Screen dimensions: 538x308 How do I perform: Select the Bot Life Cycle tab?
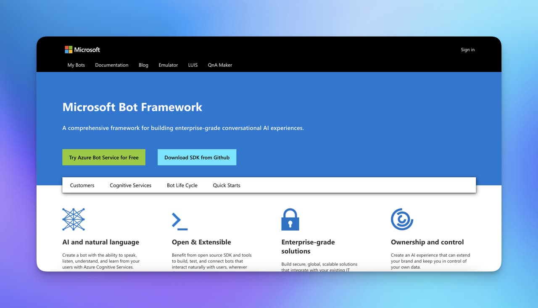pyautogui.click(x=182, y=185)
